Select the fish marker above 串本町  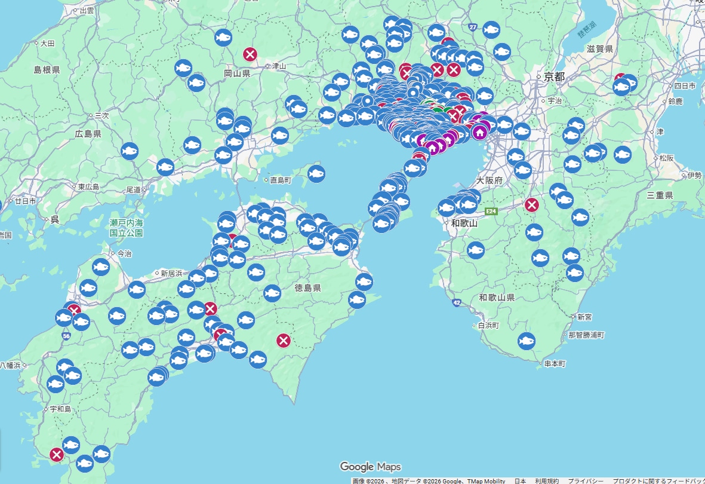pyautogui.click(x=526, y=341)
